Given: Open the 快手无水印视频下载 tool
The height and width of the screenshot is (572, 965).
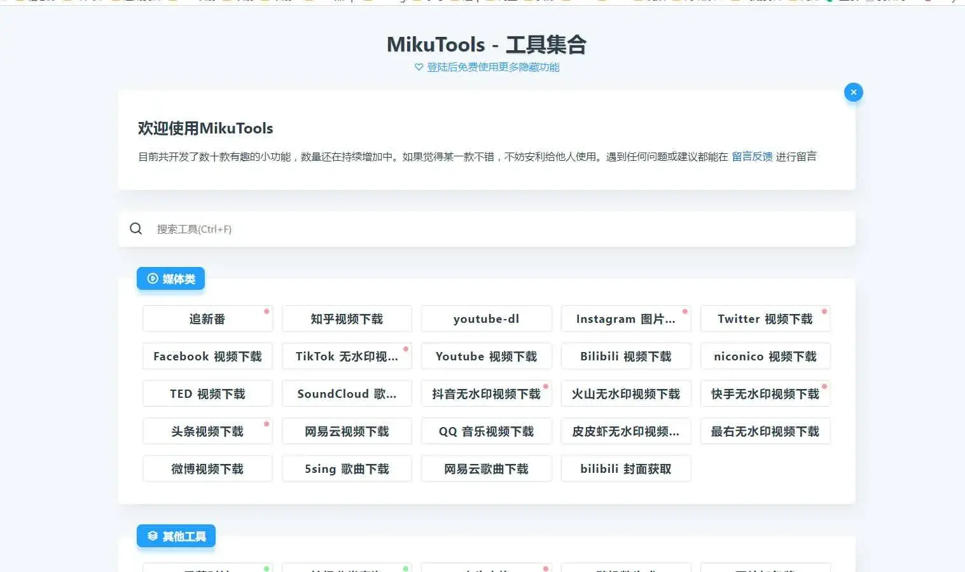Looking at the screenshot, I should pyautogui.click(x=765, y=394).
